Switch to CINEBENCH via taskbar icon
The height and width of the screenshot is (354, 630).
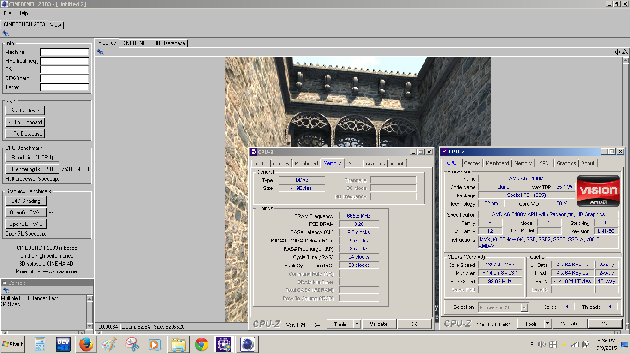248,344
